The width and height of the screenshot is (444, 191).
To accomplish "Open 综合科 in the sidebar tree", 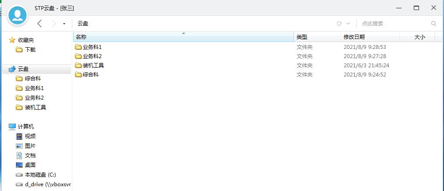I will pyautogui.click(x=33, y=79).
